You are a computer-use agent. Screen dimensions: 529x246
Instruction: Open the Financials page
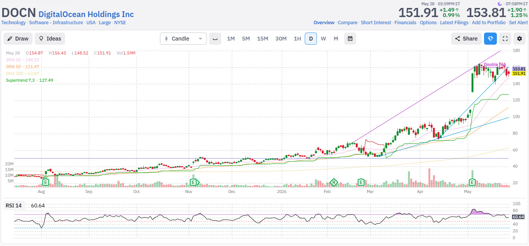click(x=405, y=23)
